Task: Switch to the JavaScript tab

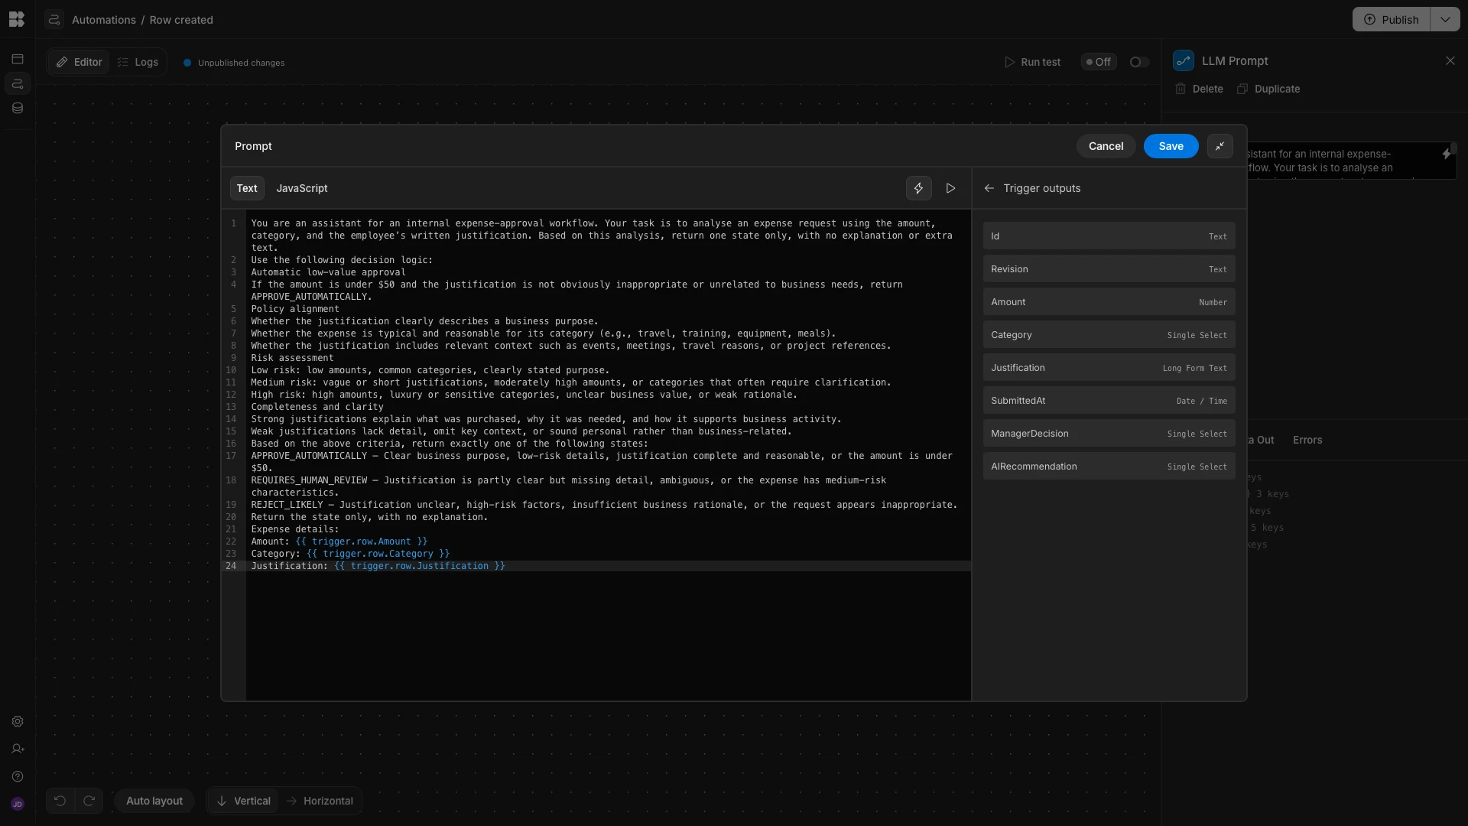Action: (301, 188)
